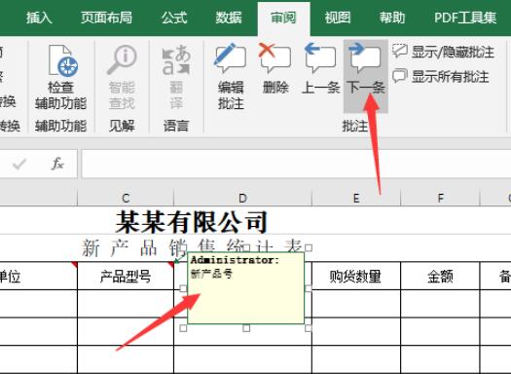
Task: Click the 产品型号 header cell
Action: click(126, 277)
